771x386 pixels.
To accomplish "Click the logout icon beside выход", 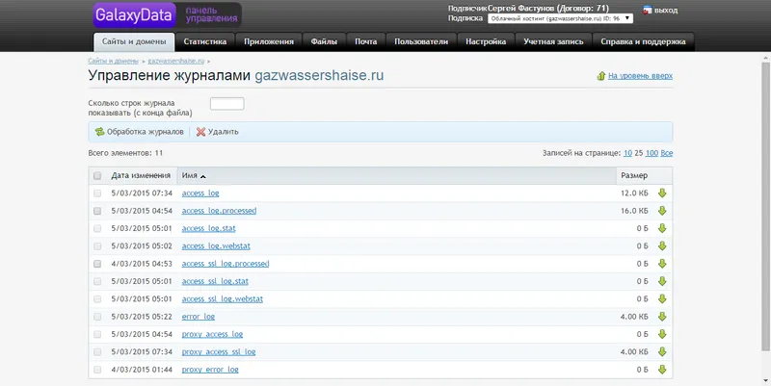I will click(647, 10).
